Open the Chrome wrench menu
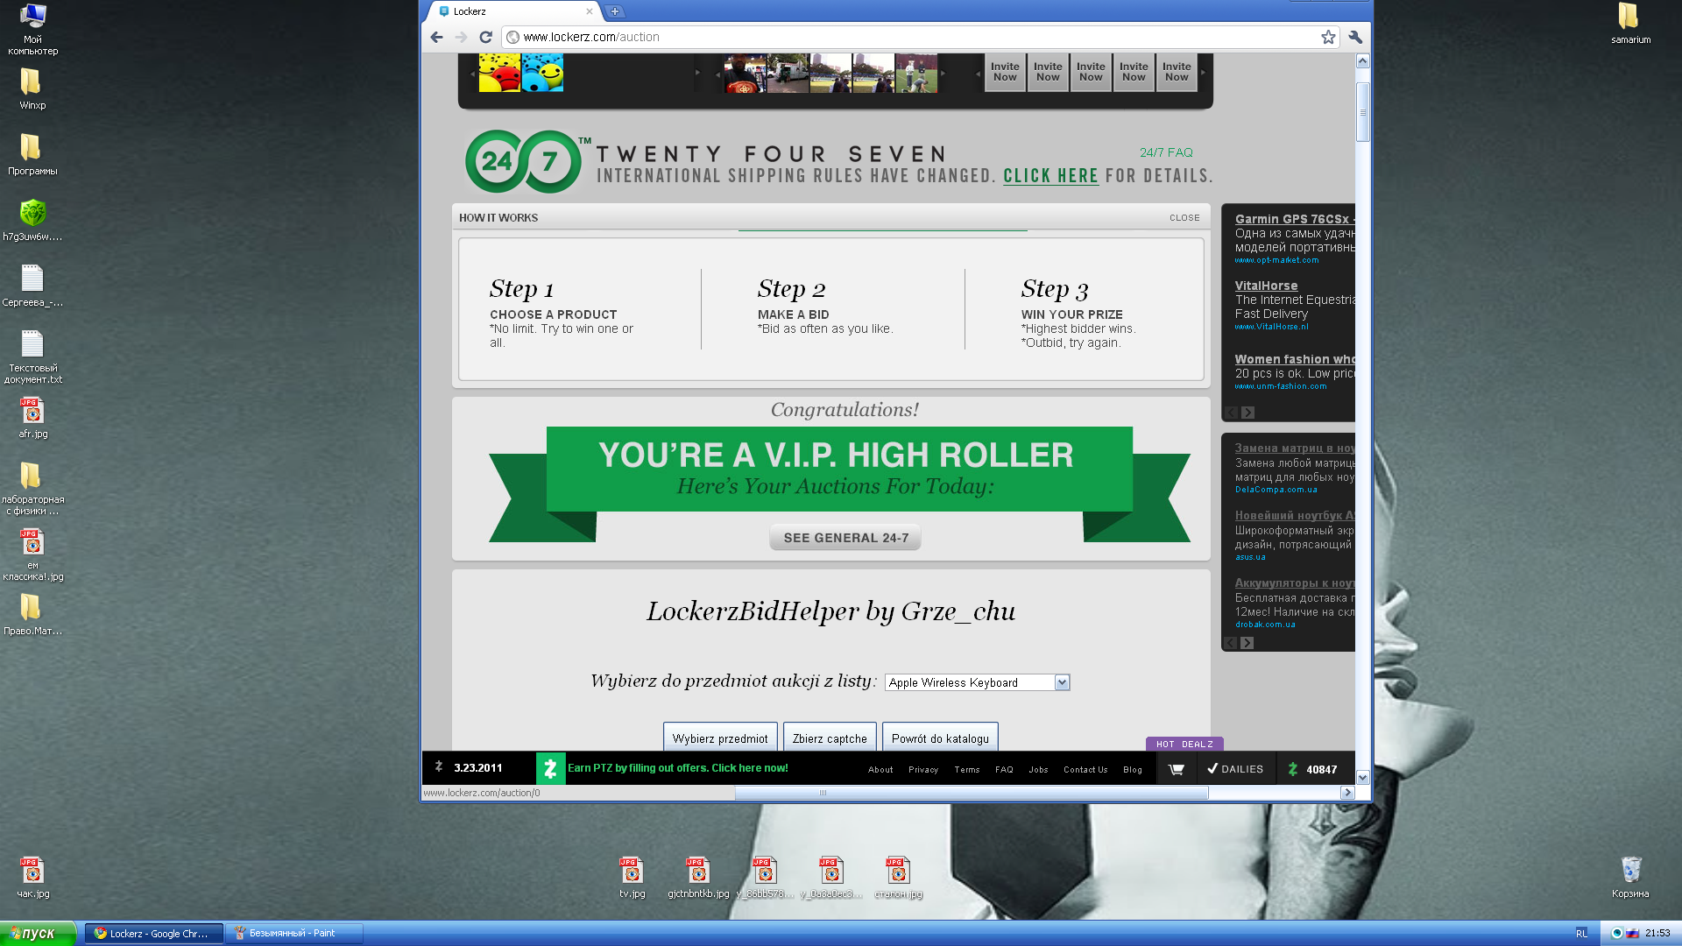The image size is (1682, 946). tap(1355, 37)
